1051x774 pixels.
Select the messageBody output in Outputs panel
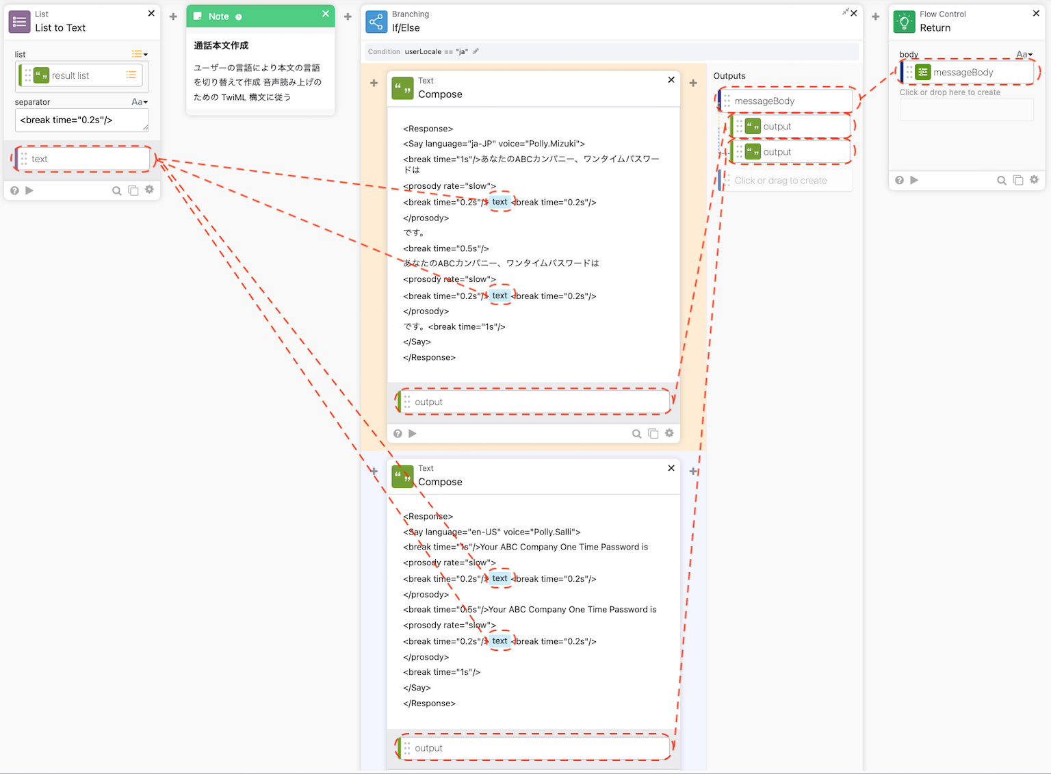point(787,101)
